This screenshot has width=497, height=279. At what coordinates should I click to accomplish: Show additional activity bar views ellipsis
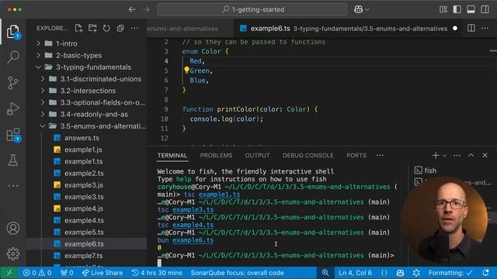pyautogui.click(x=13, y=186)
